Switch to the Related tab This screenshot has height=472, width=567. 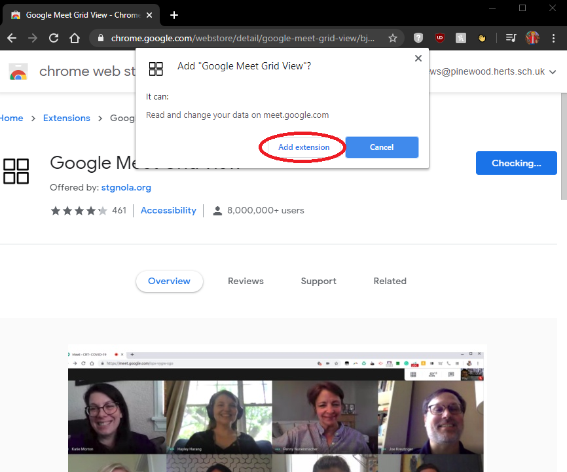tap(390, 281)
